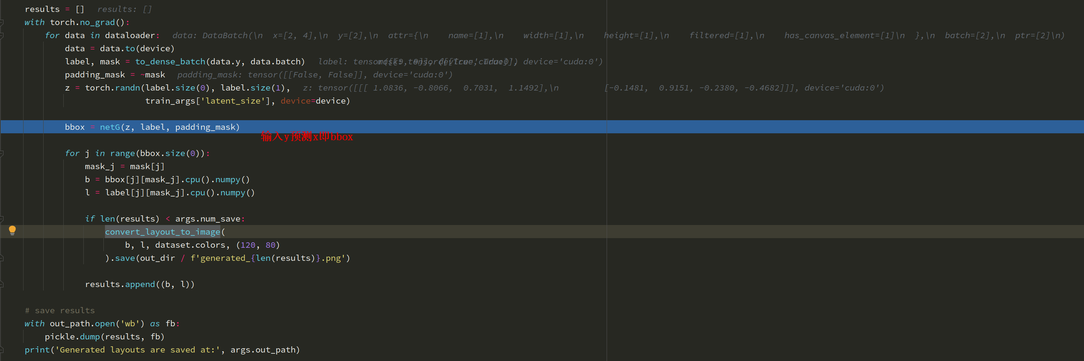Click the # save results comment
This screenshot has width=1084, height=361.
(59, 310)
